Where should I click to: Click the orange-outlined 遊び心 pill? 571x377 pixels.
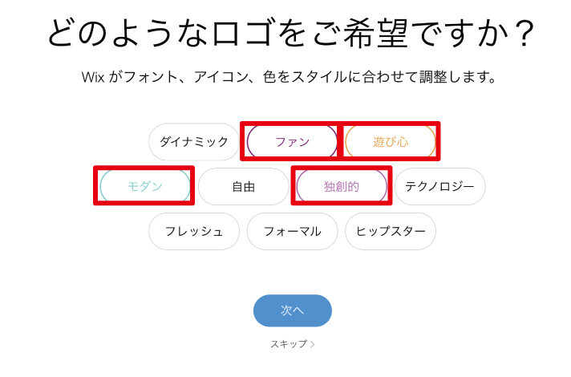click(391, 142)
